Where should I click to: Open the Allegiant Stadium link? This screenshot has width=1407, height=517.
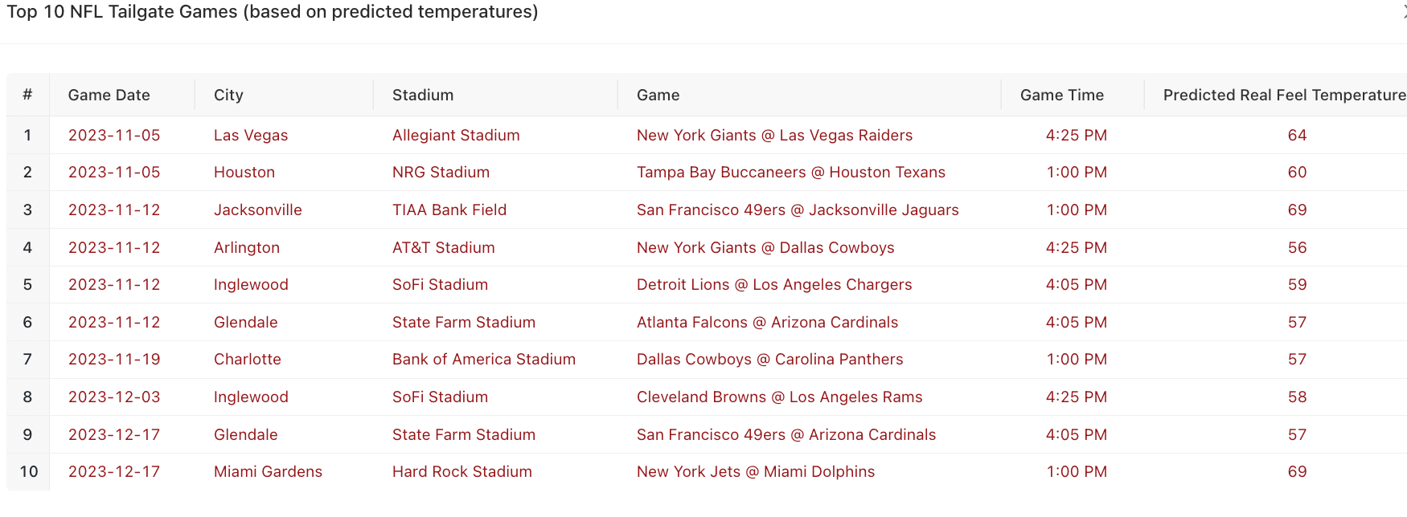456,135
